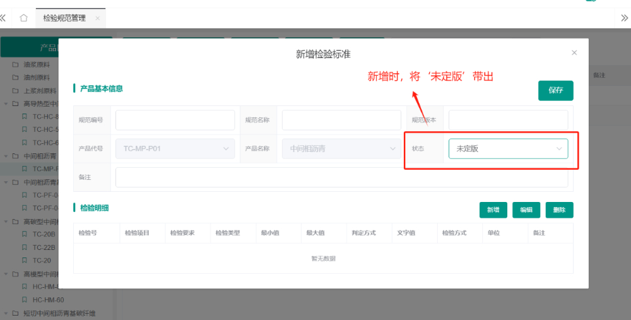Close the 新增检验标准 dialog
The height and width of the screenshot is (320, 631).
coord(574,53)
